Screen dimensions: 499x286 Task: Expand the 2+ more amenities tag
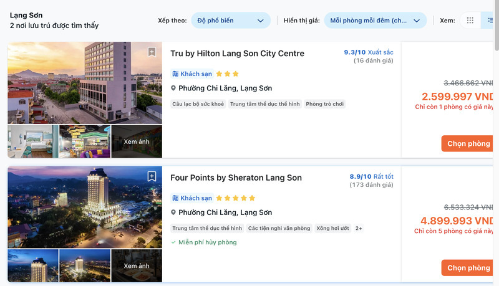pyautogui.click(x=359, y=229)
